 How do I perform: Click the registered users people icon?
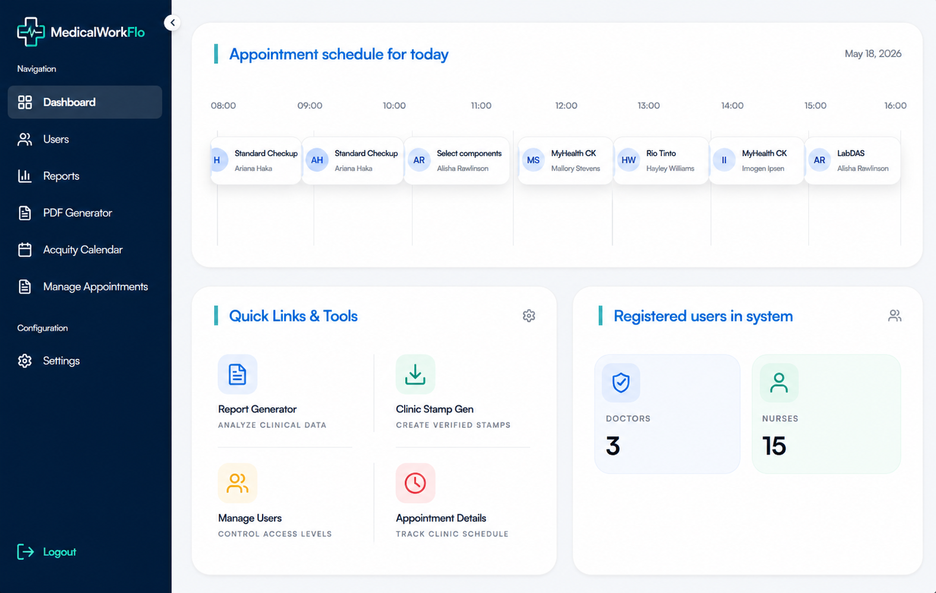(x=894, y=316)
